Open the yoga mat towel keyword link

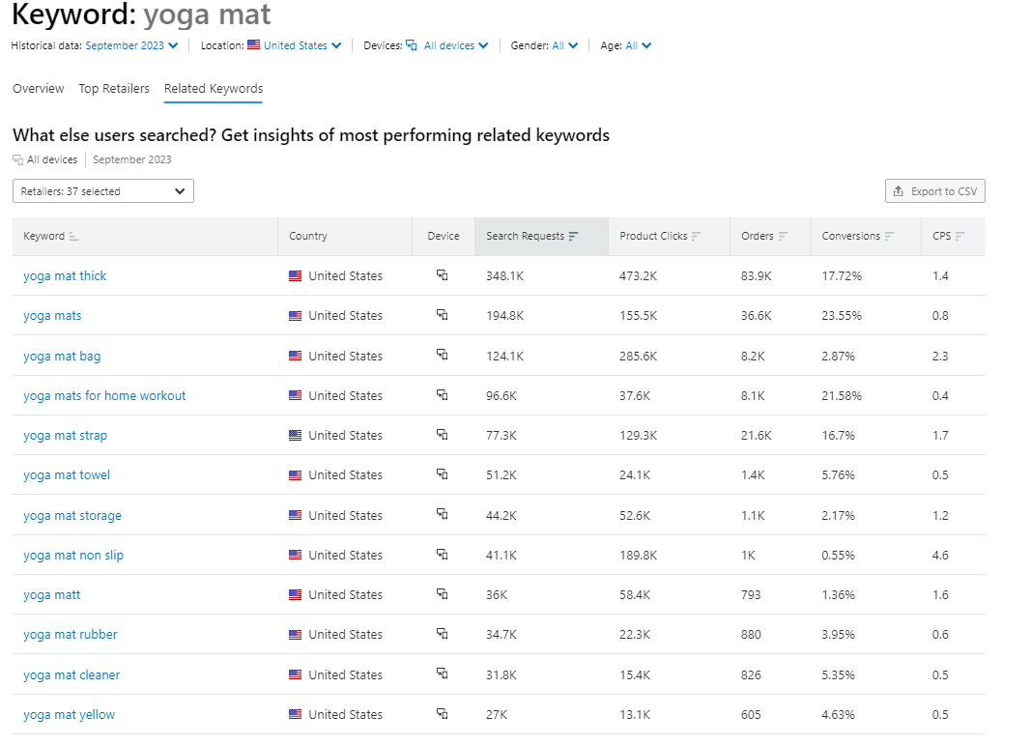click(x=67, y=474)
